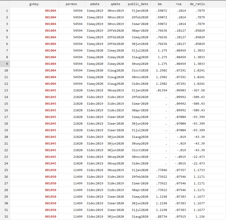Select row number 25 header

[5, 170]
